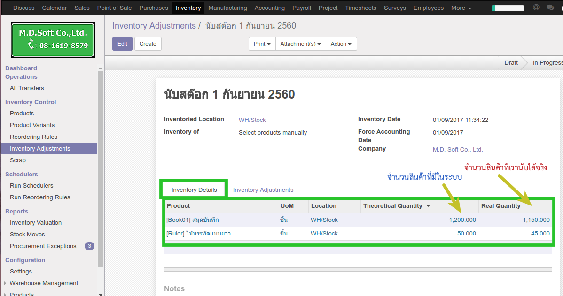Click sidebar scroll-up arrow
This screenshot has height=296, width=563.
click(101, 68)
